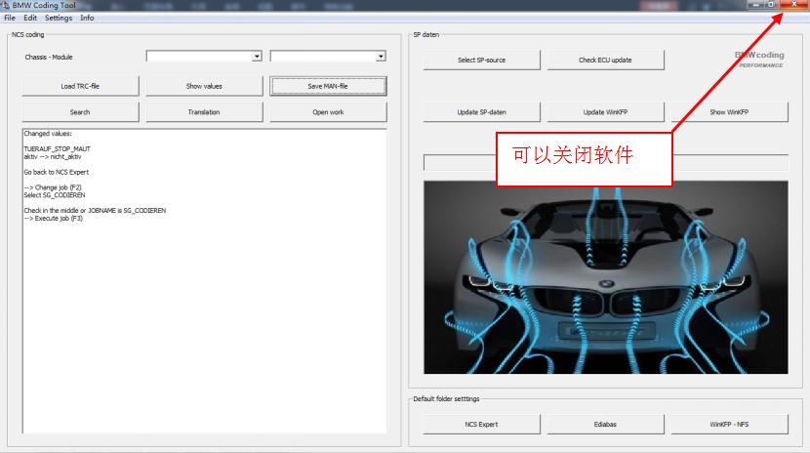Click the Show WinKFP button
Viewport: 810px width, 453px height.
[729, 112]
